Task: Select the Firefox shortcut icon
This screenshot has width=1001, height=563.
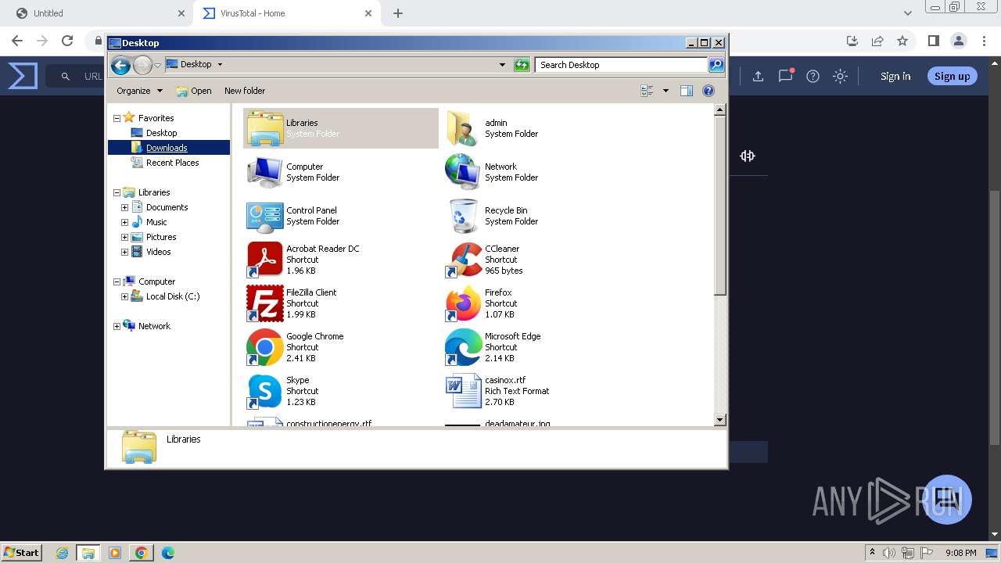Action: (x=463, y=303)
